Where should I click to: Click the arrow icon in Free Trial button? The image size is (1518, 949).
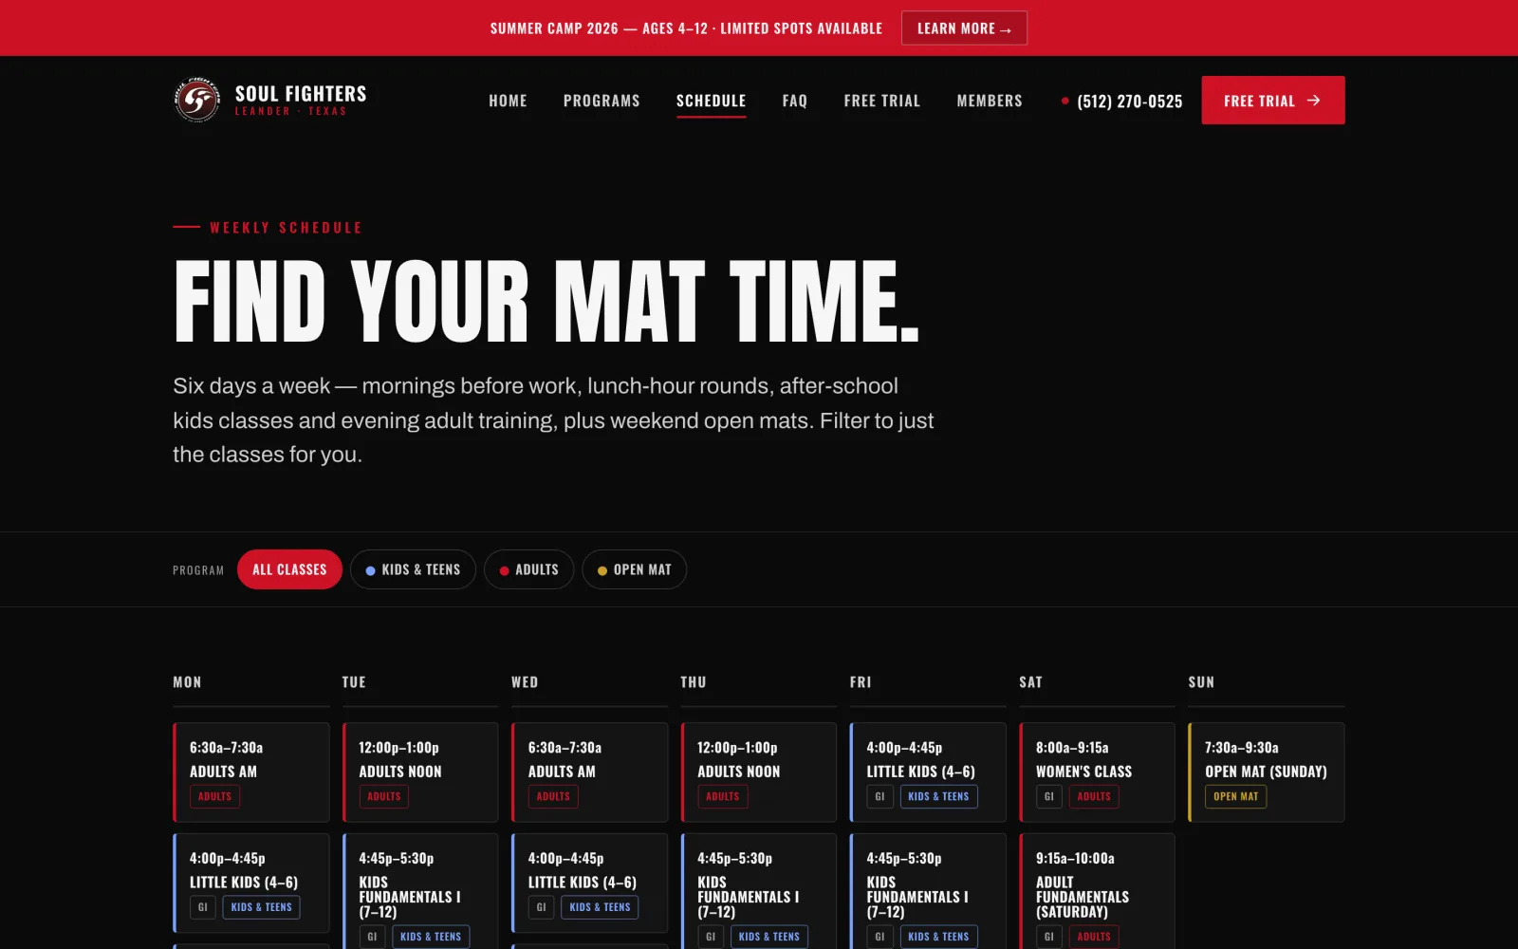(1314, 100)
